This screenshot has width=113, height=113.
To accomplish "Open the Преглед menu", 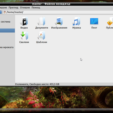I will coord(14,8).
